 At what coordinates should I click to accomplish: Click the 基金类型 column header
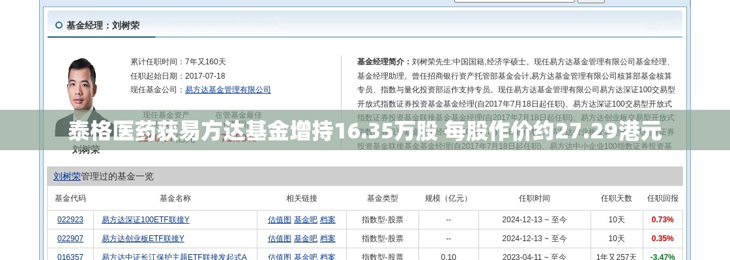pyautogui.click(x=383, y=198)
